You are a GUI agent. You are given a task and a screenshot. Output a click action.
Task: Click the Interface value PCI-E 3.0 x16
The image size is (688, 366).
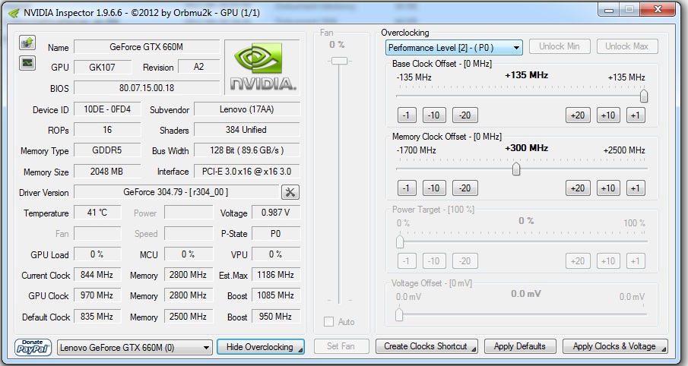click(x=247, y=172)
